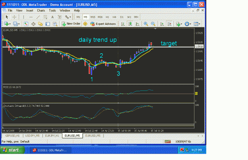
Task: Switch timeframe to M15
Action: point(93,17)
